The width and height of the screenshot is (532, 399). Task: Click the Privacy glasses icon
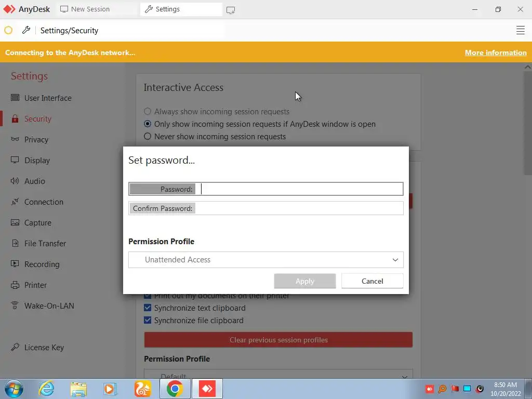coord(15,139)
